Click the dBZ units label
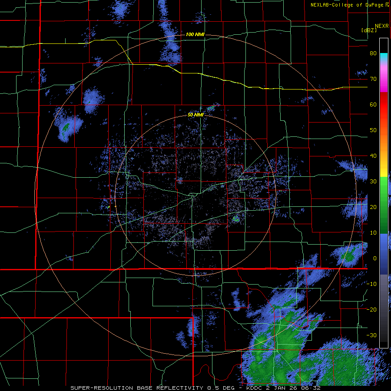 click(369, 30)
